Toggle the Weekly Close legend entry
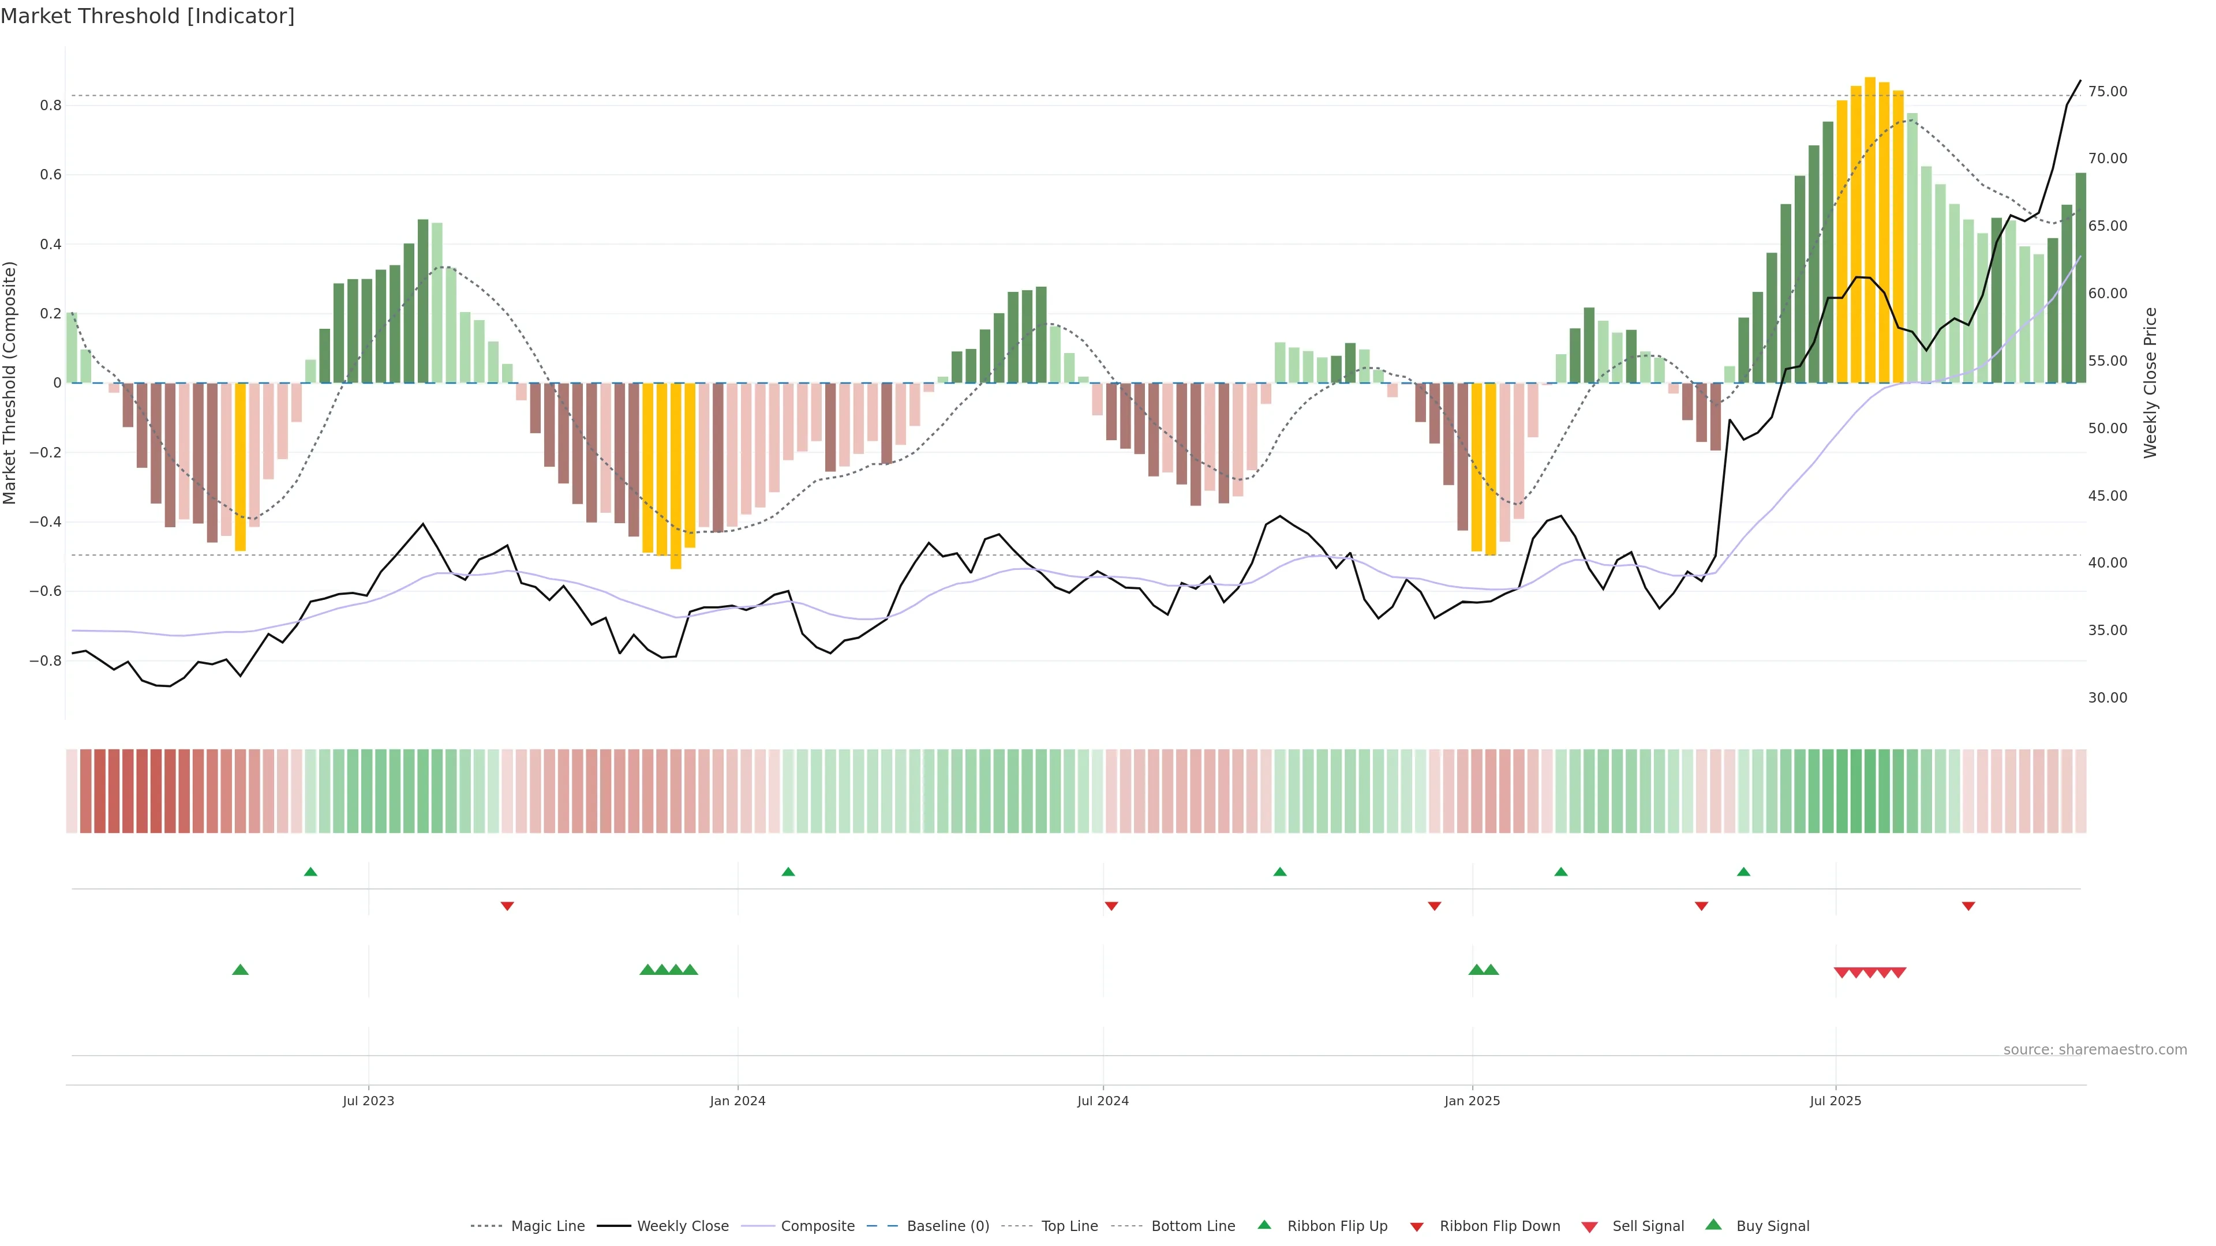2216x1246 pixels. (x=682, y=1226)
